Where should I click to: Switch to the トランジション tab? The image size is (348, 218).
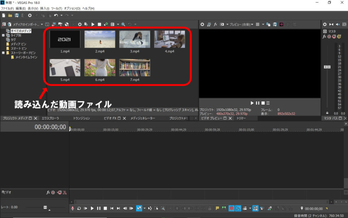pyautogui.click(x=82, y=118)
